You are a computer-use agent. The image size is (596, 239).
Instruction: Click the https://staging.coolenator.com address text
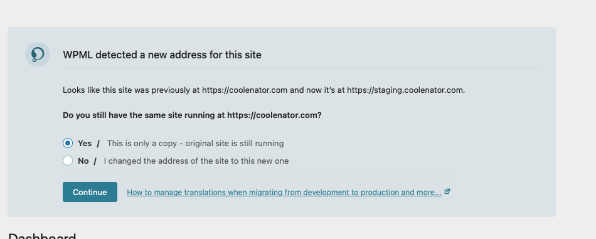tap(406, 90)
